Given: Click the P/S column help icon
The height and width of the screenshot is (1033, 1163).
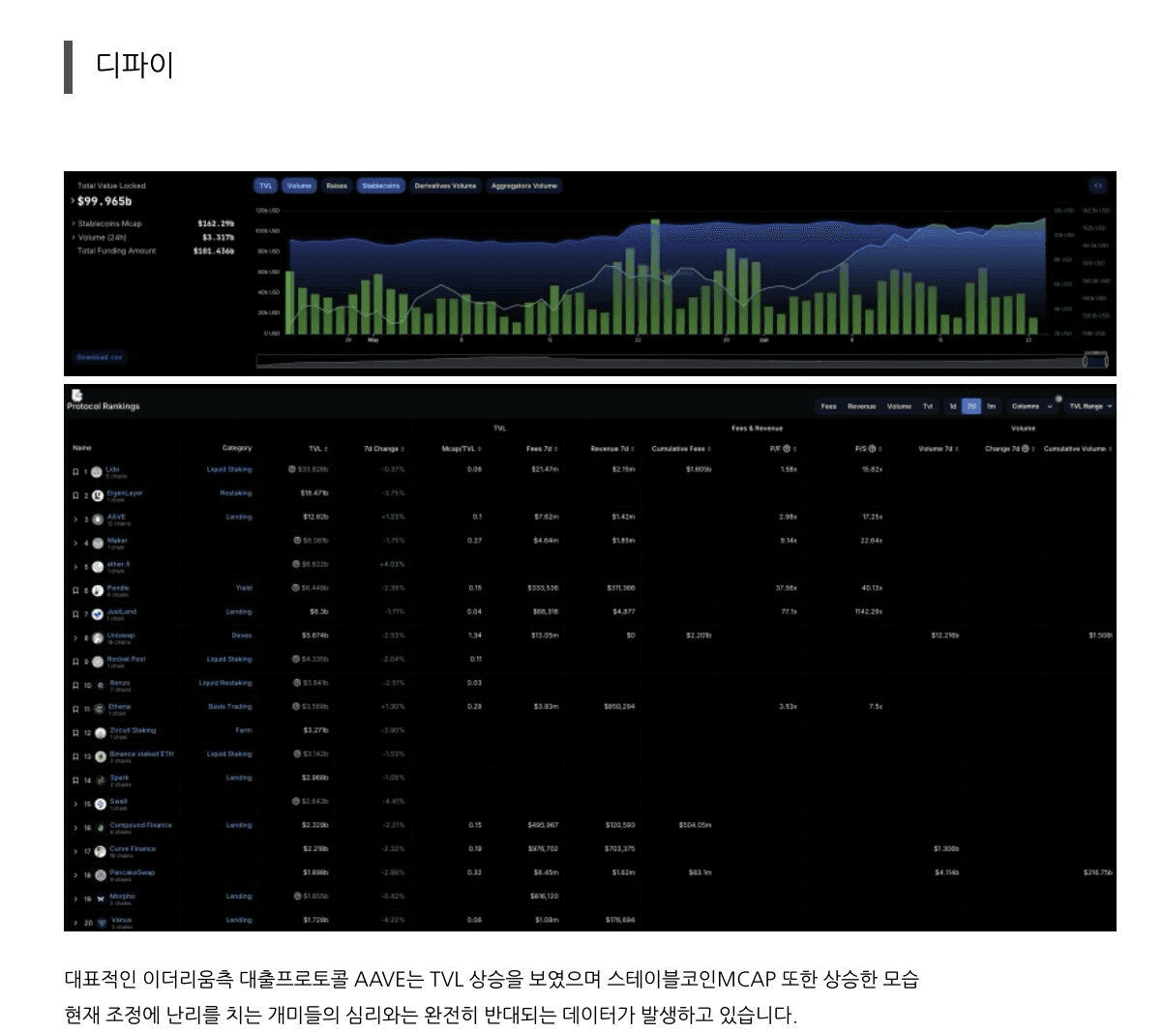Looking at the screenshot, I should coord(873,449).
